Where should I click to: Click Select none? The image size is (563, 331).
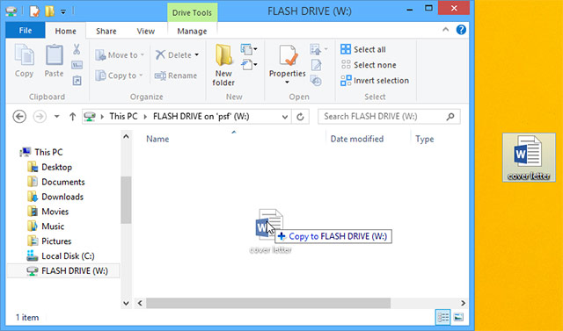click(369, 65)
